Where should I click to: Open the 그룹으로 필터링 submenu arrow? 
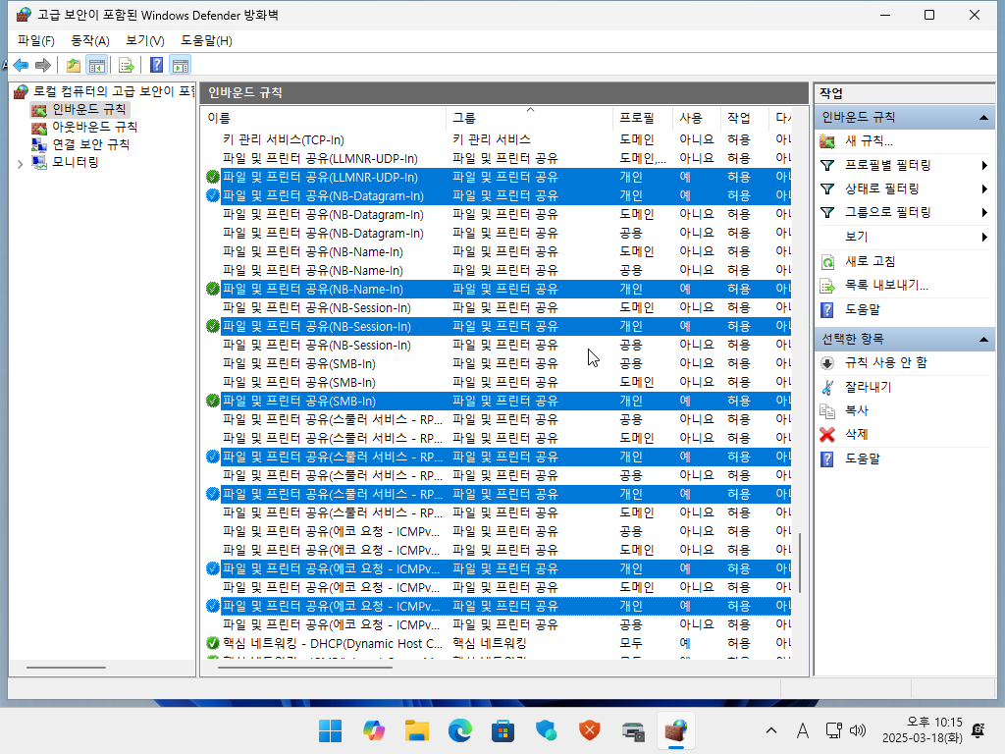pos(983,212)
